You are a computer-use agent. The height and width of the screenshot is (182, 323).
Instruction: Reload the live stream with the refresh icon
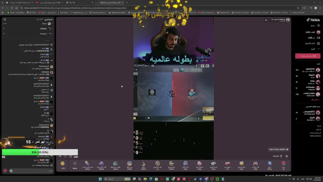click(281, 156)
